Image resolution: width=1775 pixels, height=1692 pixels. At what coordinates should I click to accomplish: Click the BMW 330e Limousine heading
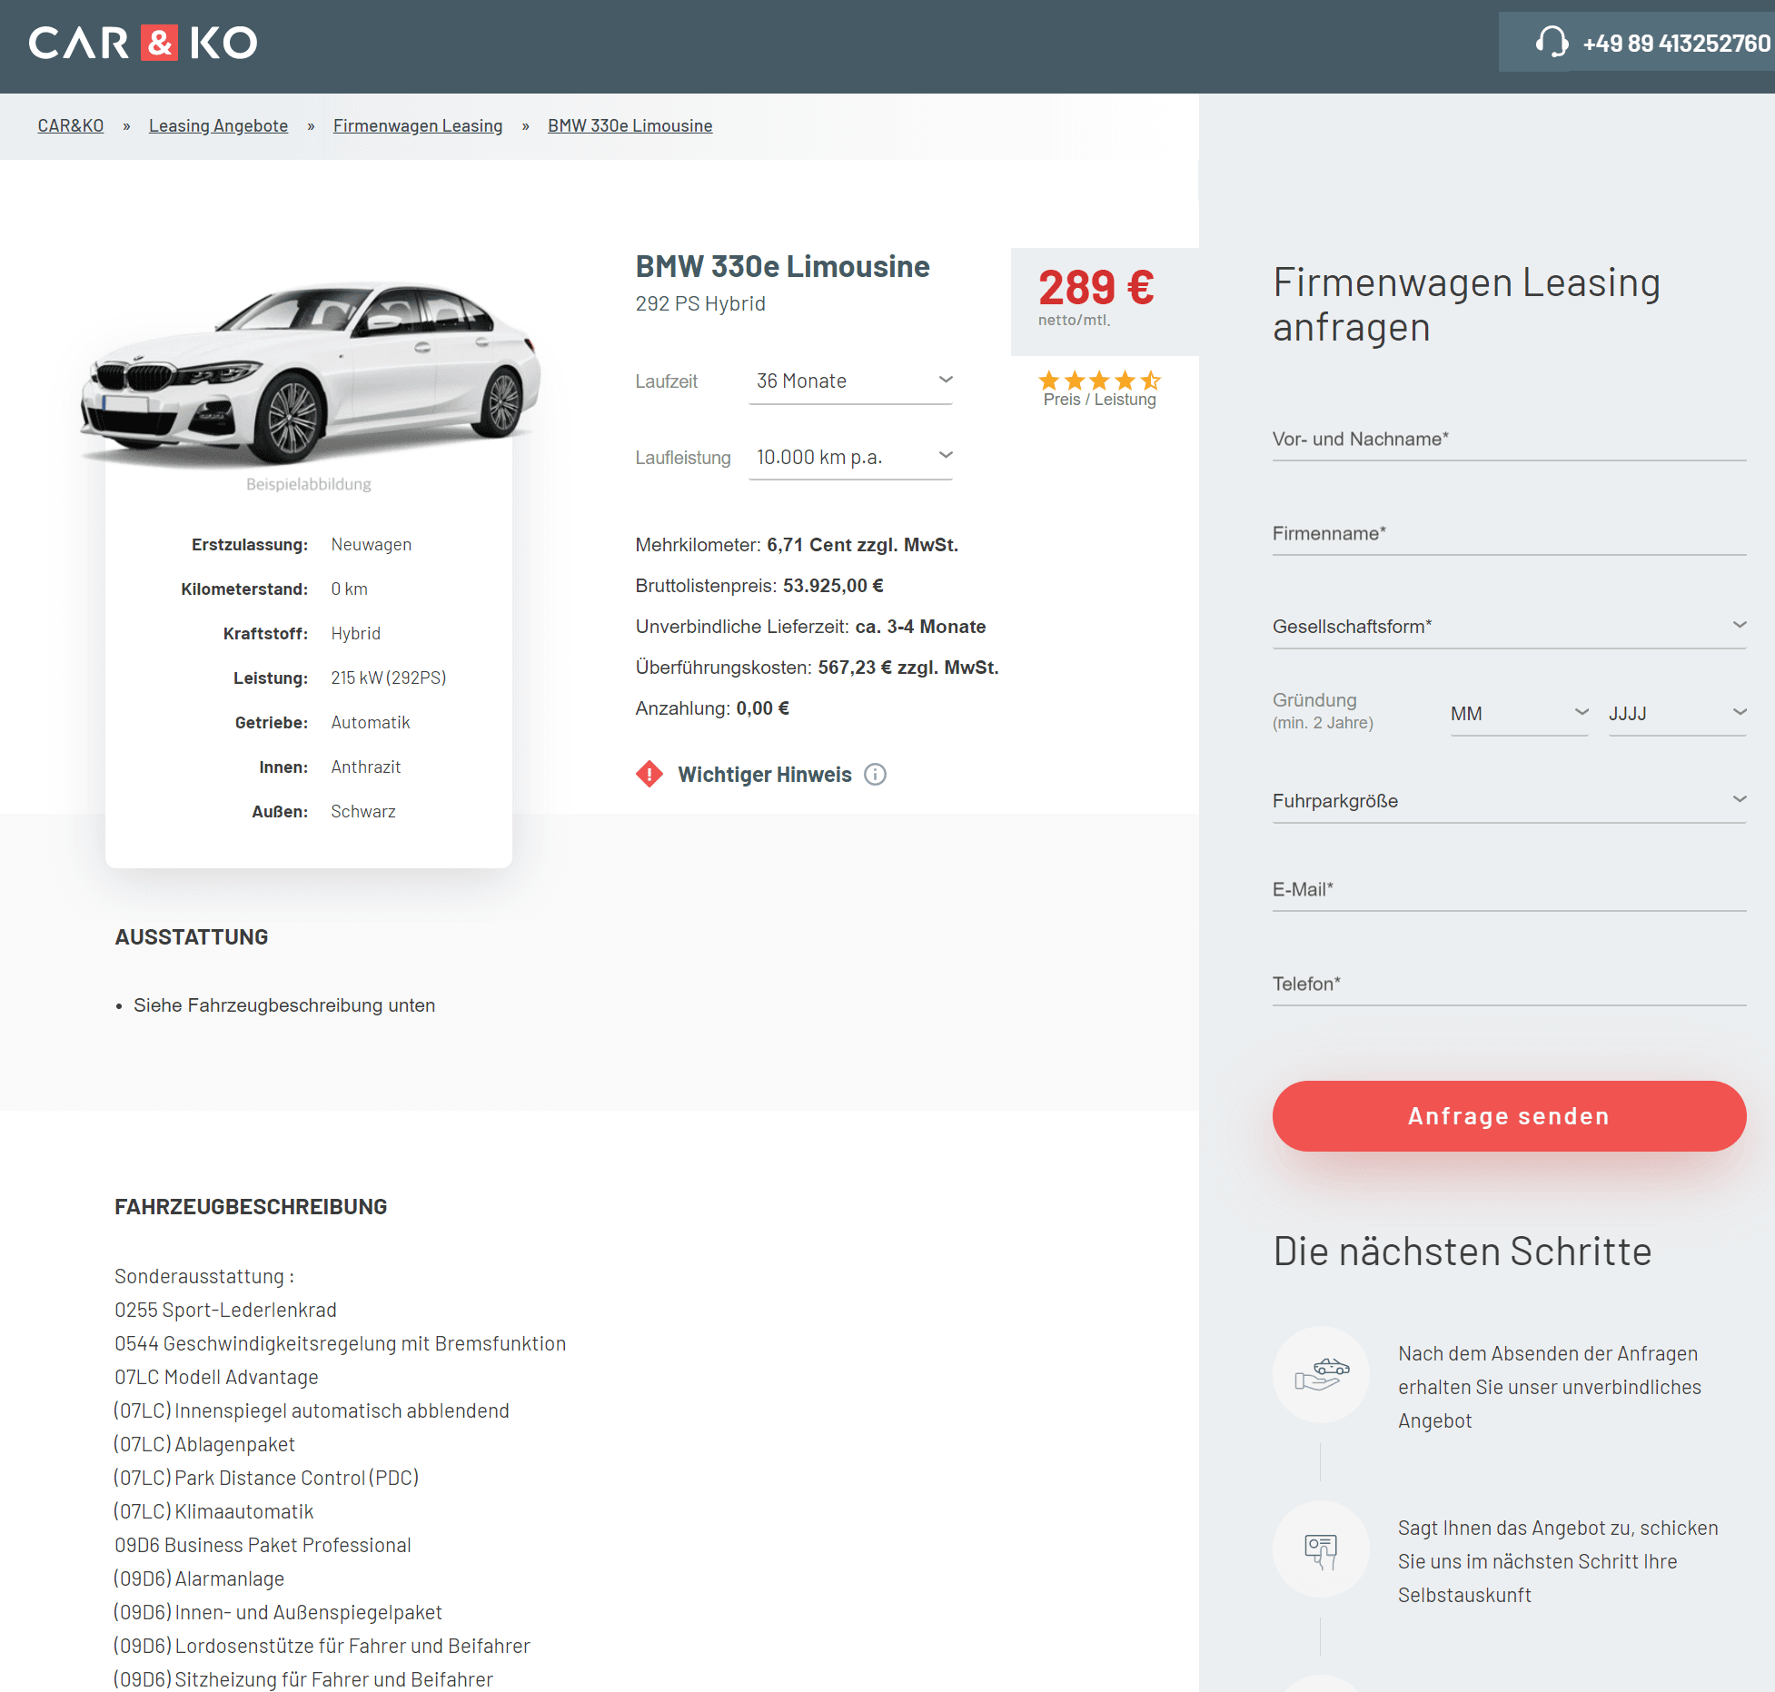(x=782, y=267)
